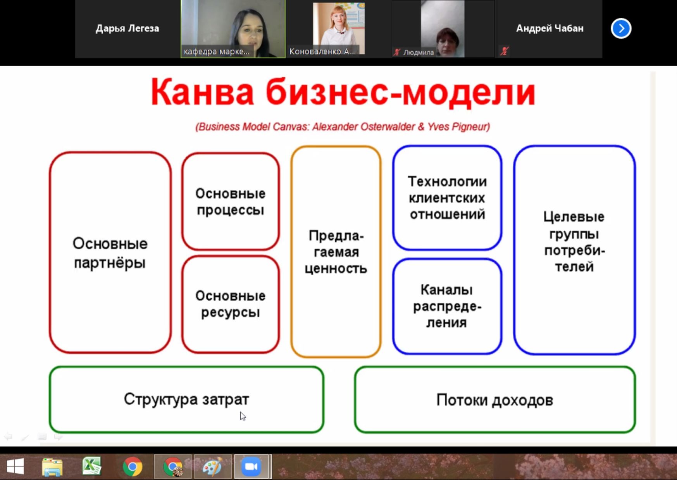The width and height of the screenshot is (677, 480).
Task: Click the Business Model Canvas subtitle text
Action: point(343,127)
